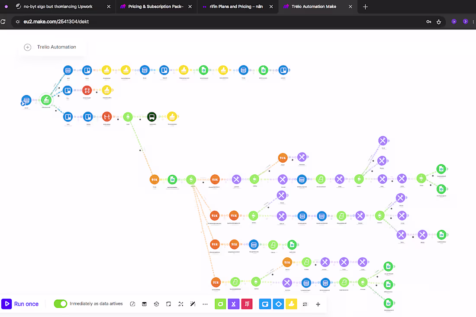Image resolution: width=476 pixels, height=317 pixels.
Task: Click the magic wand explain-flow icon
Action: [193, 304]
